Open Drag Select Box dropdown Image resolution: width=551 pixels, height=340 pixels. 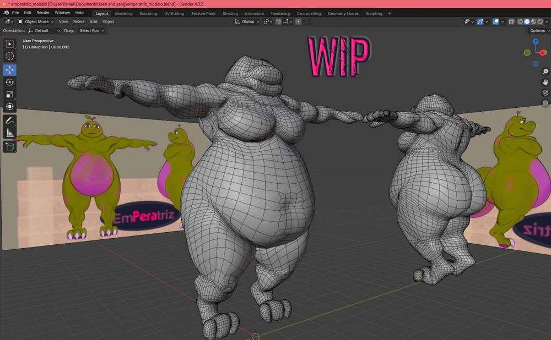(91, 31)
